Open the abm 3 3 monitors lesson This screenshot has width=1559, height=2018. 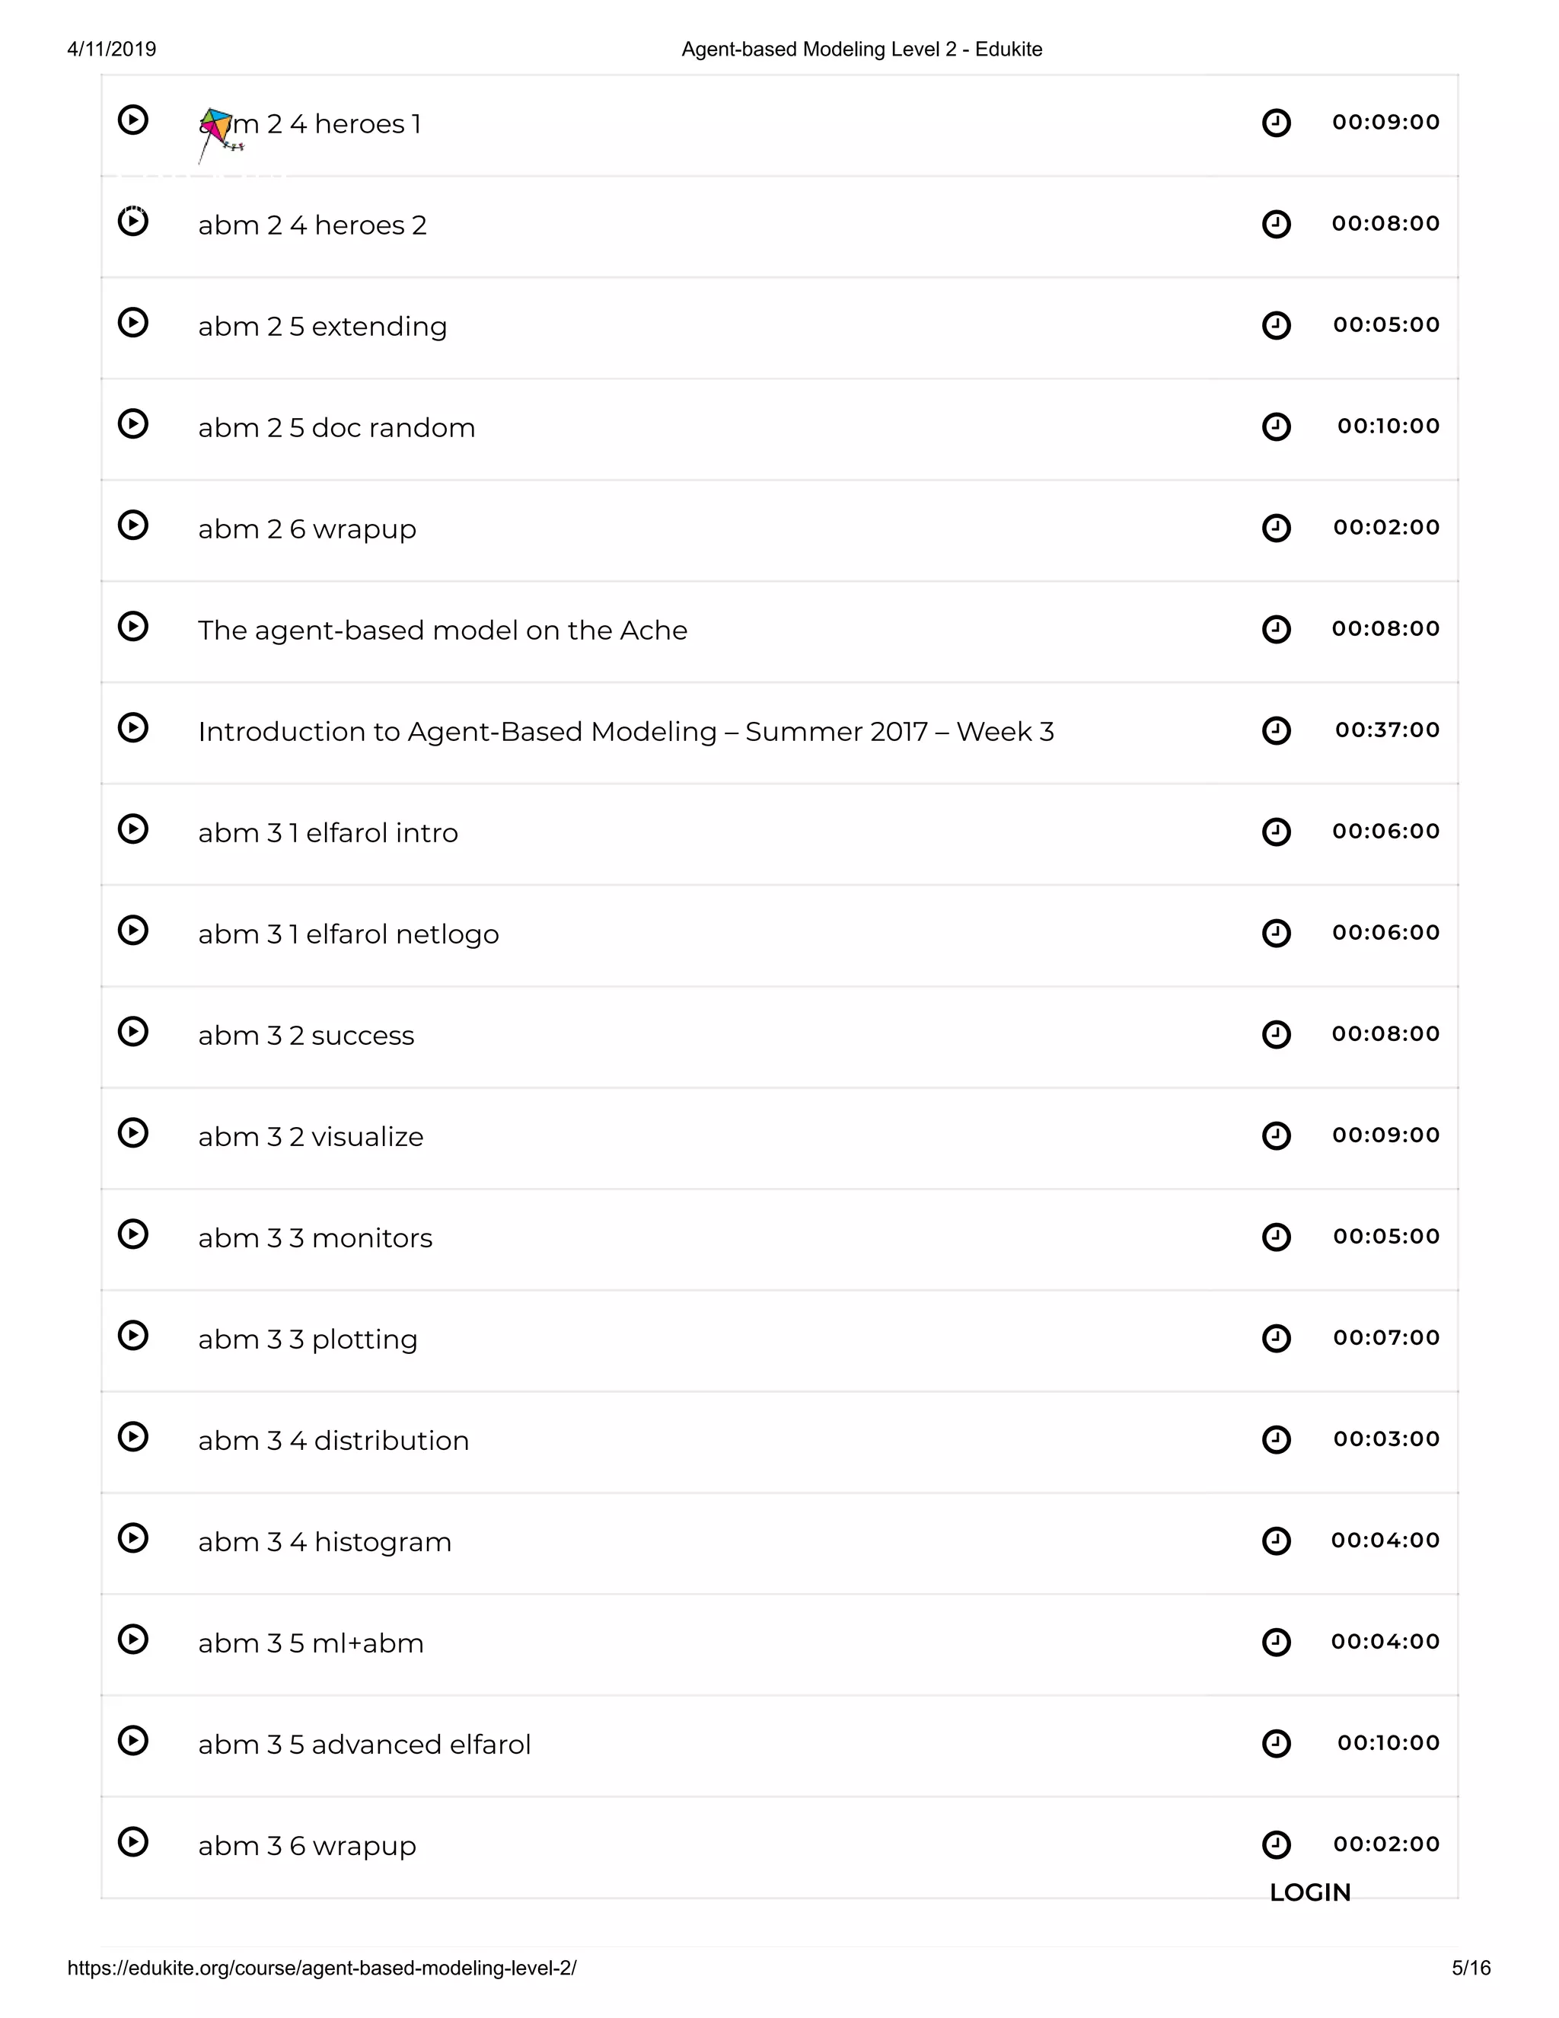click(x=315, y=1238)
